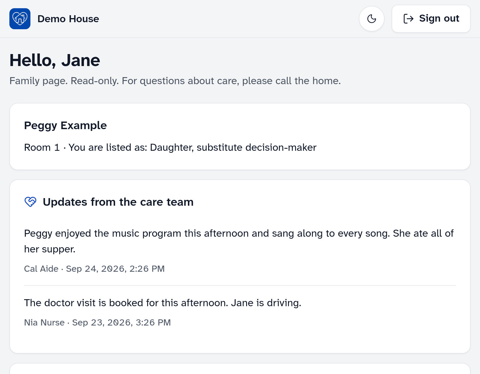
Task: Toggle dark mode with the moon button
Action: click(x=372, y=19)
